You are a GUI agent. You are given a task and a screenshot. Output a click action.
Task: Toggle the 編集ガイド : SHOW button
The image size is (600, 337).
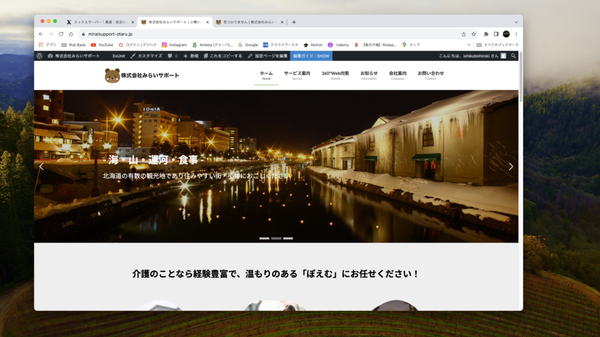(x=311, y=56)
